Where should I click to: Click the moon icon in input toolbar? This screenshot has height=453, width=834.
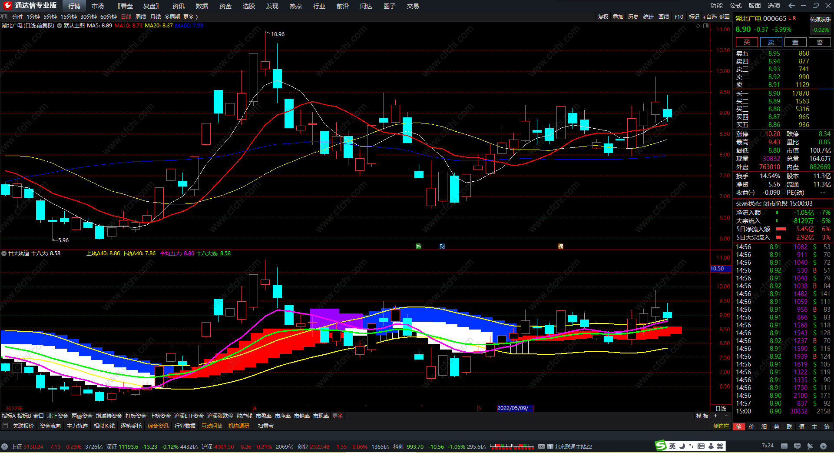pyautogui.click(x=682, y=446)
